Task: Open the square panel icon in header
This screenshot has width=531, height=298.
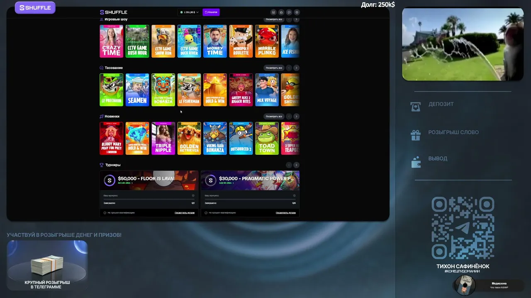Action: (273, 12)
